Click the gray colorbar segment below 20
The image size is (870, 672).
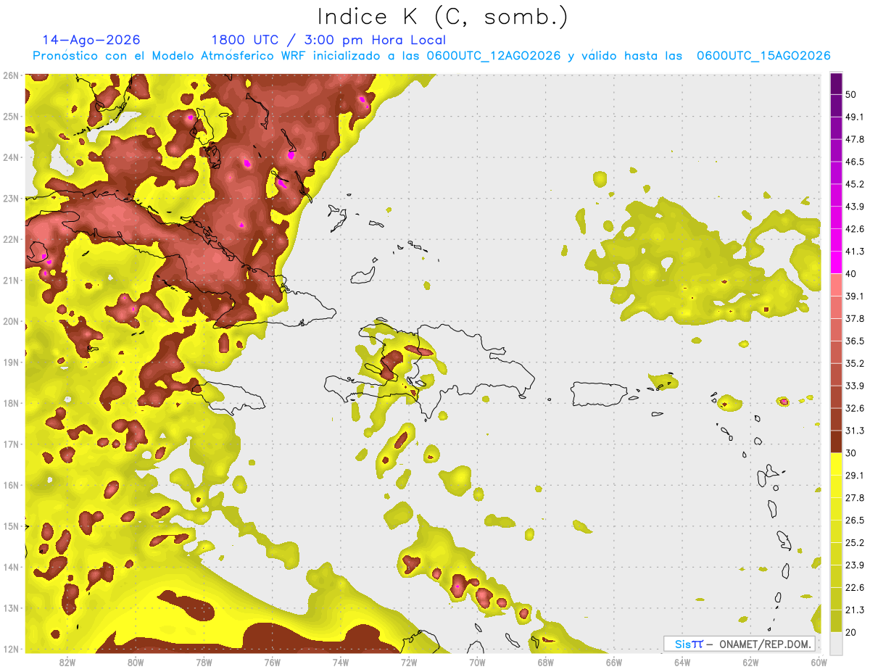pos(836,642)
